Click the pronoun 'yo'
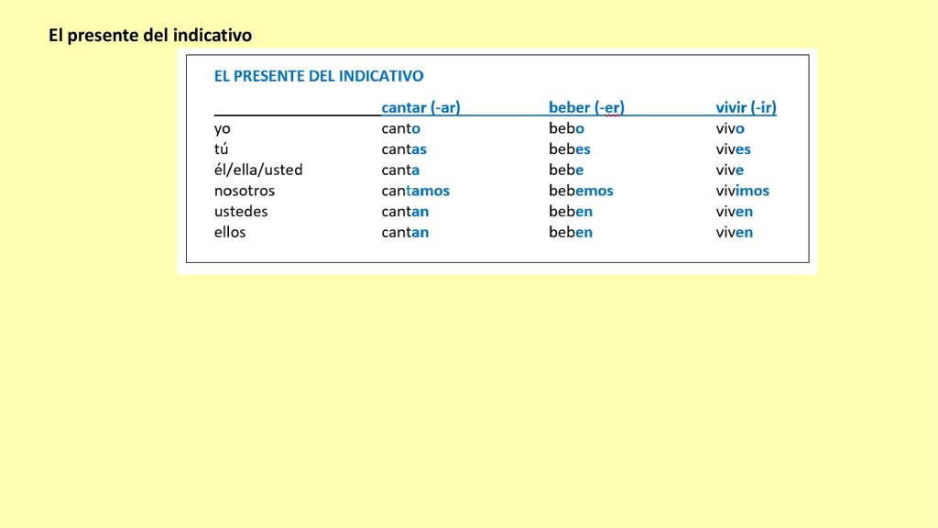 (x=223, y=128)
